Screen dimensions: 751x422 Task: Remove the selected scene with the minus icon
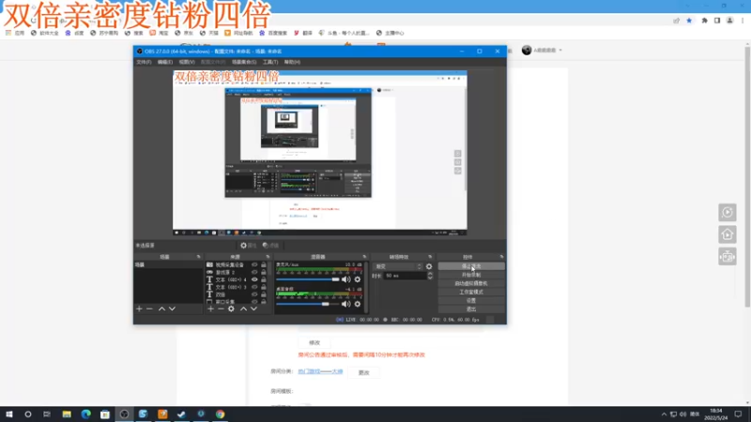[x=149, y=309]
